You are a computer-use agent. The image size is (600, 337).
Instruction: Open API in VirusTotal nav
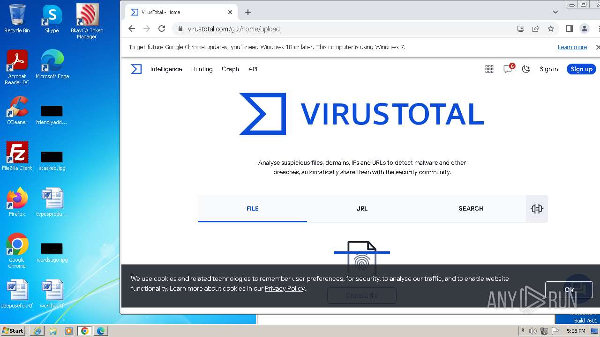pos(253,69)
